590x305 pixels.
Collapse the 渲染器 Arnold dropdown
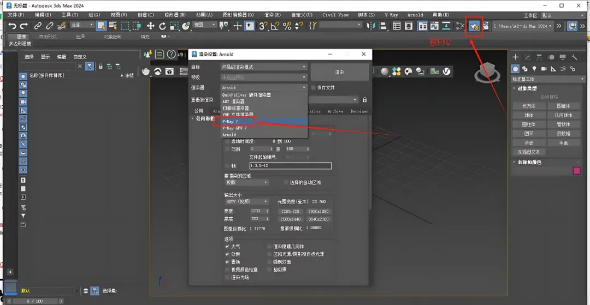pyautogui.click(x=264, y=87)
